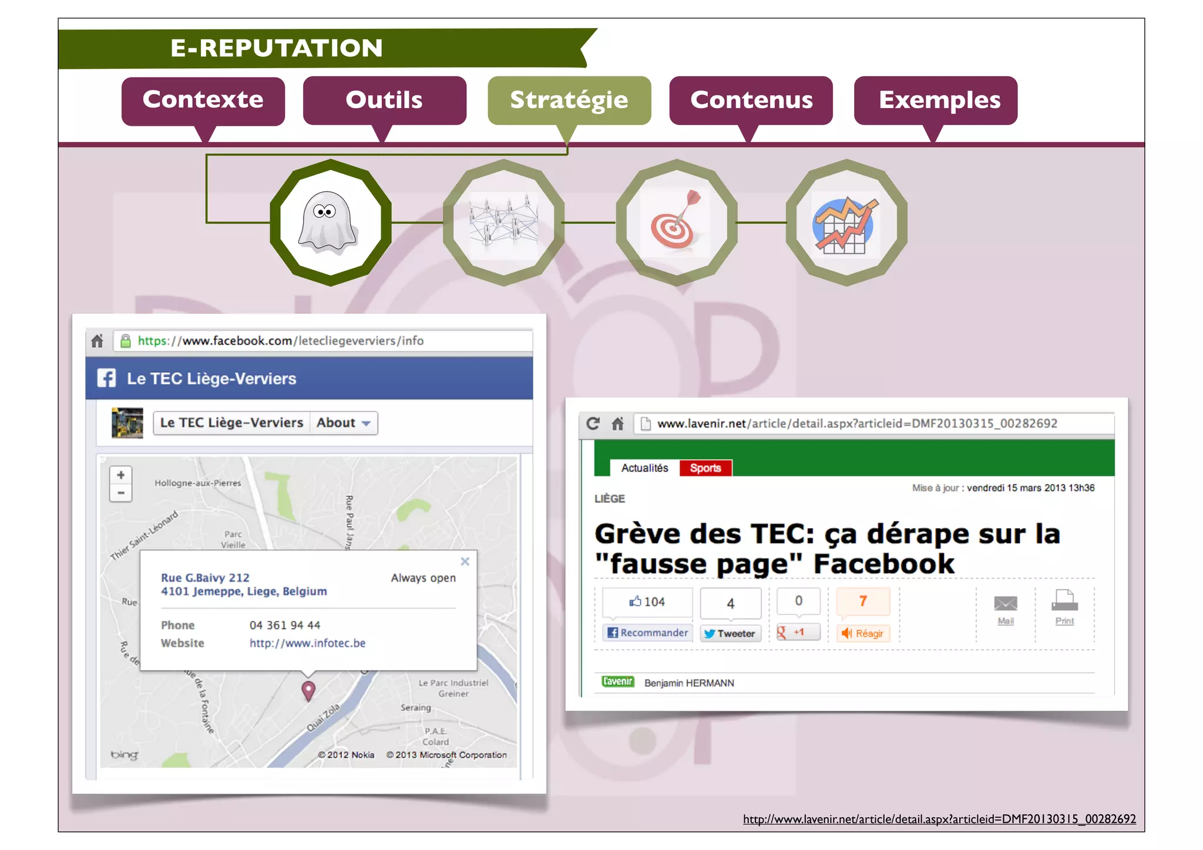Click the Facebook URL address field
This screenshot has height=850, width=1203.
[x=323, y=341]
